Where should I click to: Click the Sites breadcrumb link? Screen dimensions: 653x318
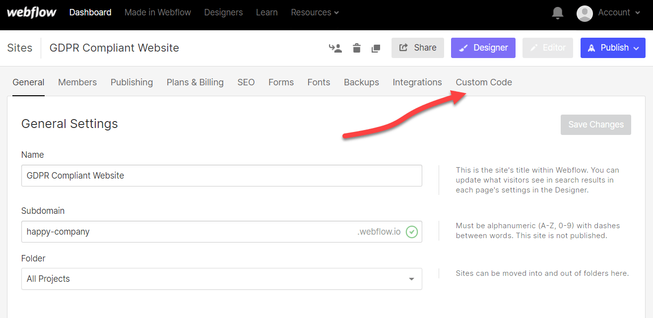pos(20,48)
